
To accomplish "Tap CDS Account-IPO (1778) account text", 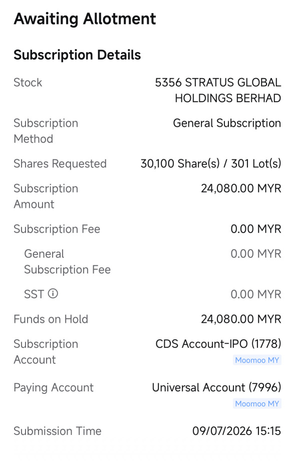I will [x=218, y=344].
